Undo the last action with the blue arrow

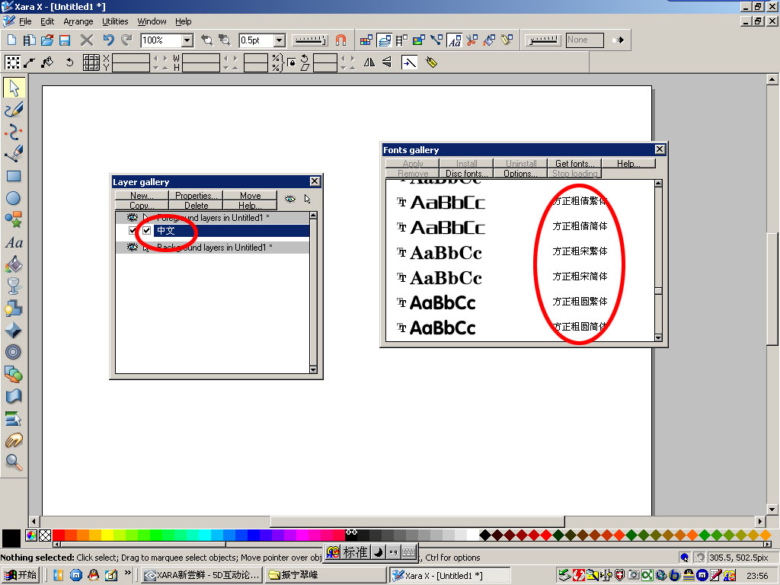point(108,40)
